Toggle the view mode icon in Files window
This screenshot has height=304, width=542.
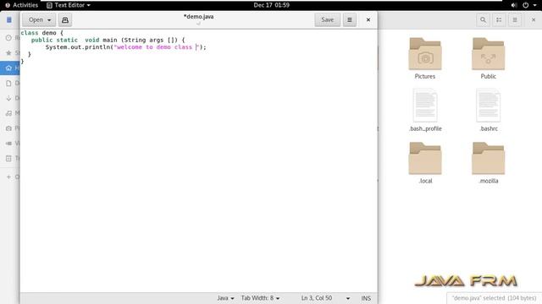pyautogui.click(x=499, y=20)
